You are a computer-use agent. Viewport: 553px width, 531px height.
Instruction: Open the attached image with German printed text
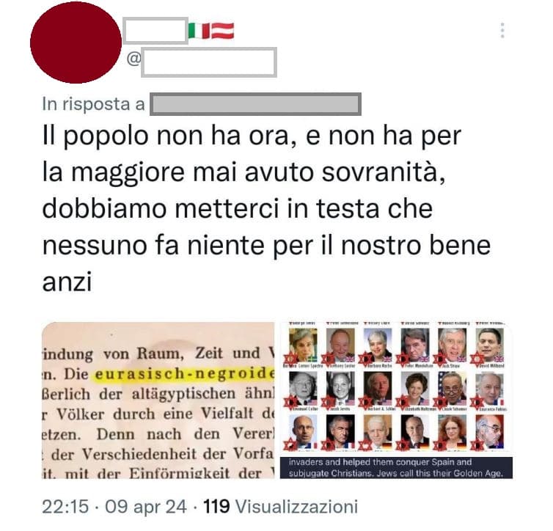pos(158,400)
